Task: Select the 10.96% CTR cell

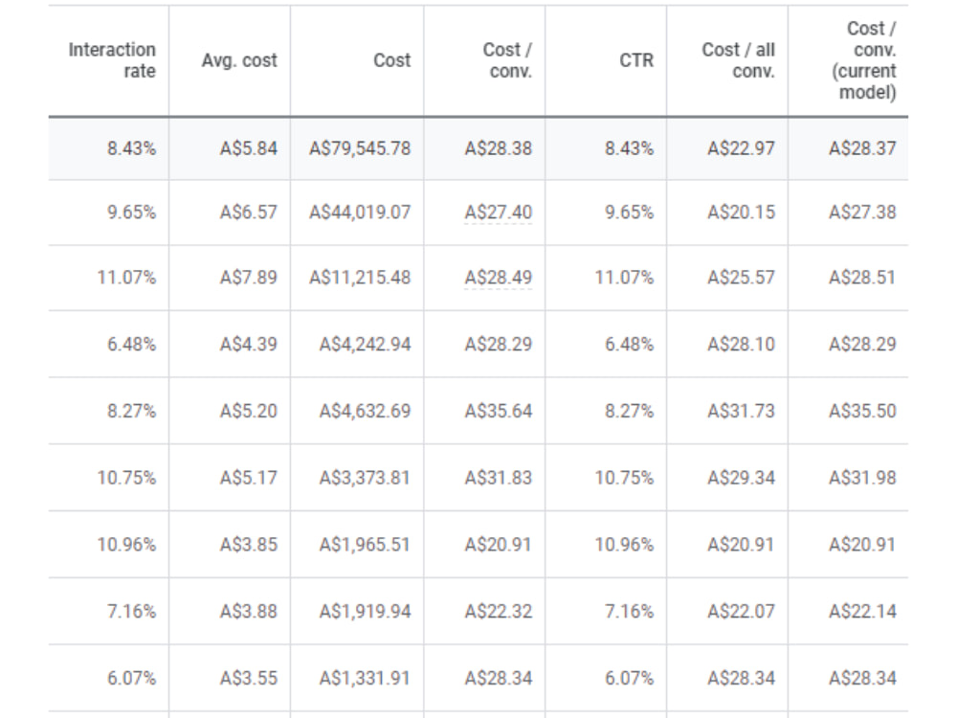Action: click(x=624, y=545)
